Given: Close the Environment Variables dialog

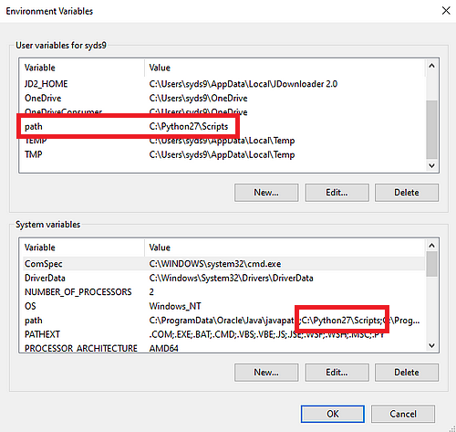Looking at the screenshot, I should (446, 11).
